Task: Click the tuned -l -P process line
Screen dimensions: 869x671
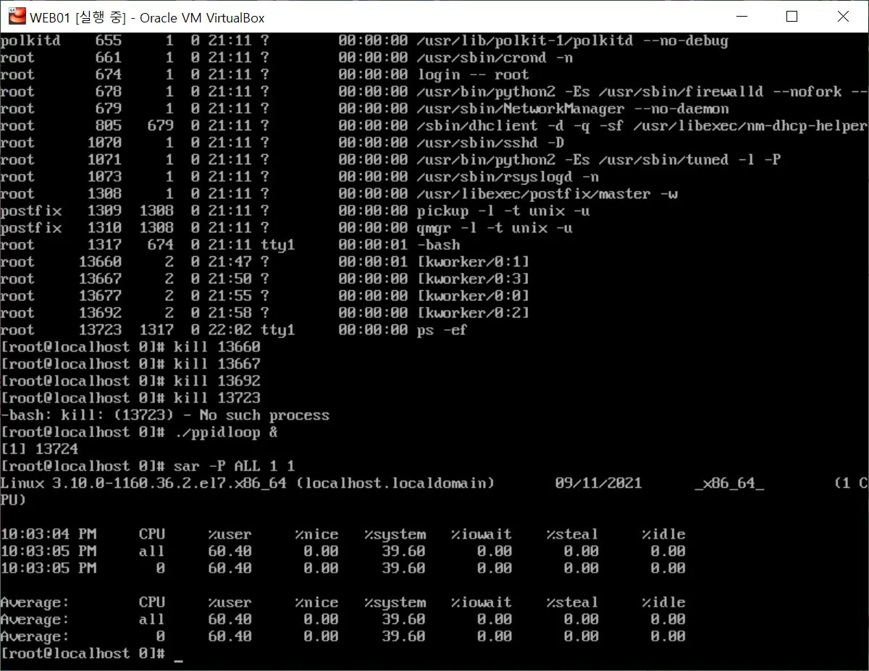Action: (x=599, y=160)
